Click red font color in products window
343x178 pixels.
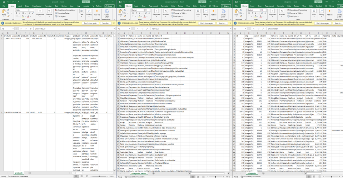[x=28, y=16]
